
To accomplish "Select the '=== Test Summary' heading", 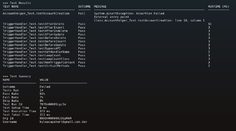I will pos(17,76).
